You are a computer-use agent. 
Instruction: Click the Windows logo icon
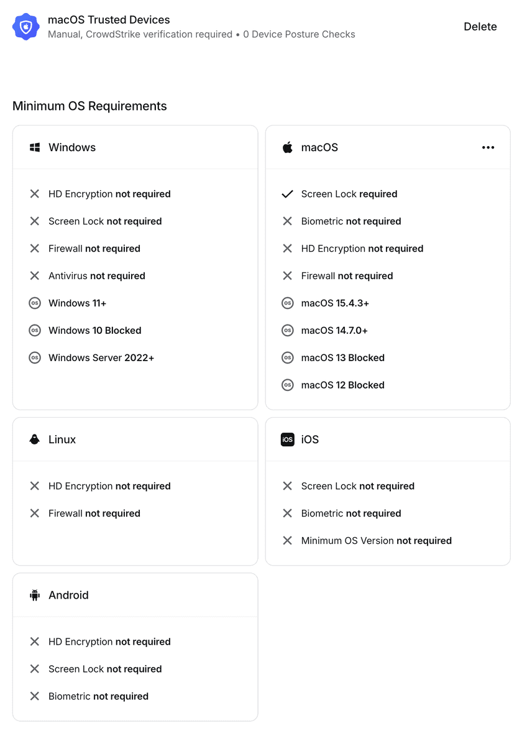(35, 147)
